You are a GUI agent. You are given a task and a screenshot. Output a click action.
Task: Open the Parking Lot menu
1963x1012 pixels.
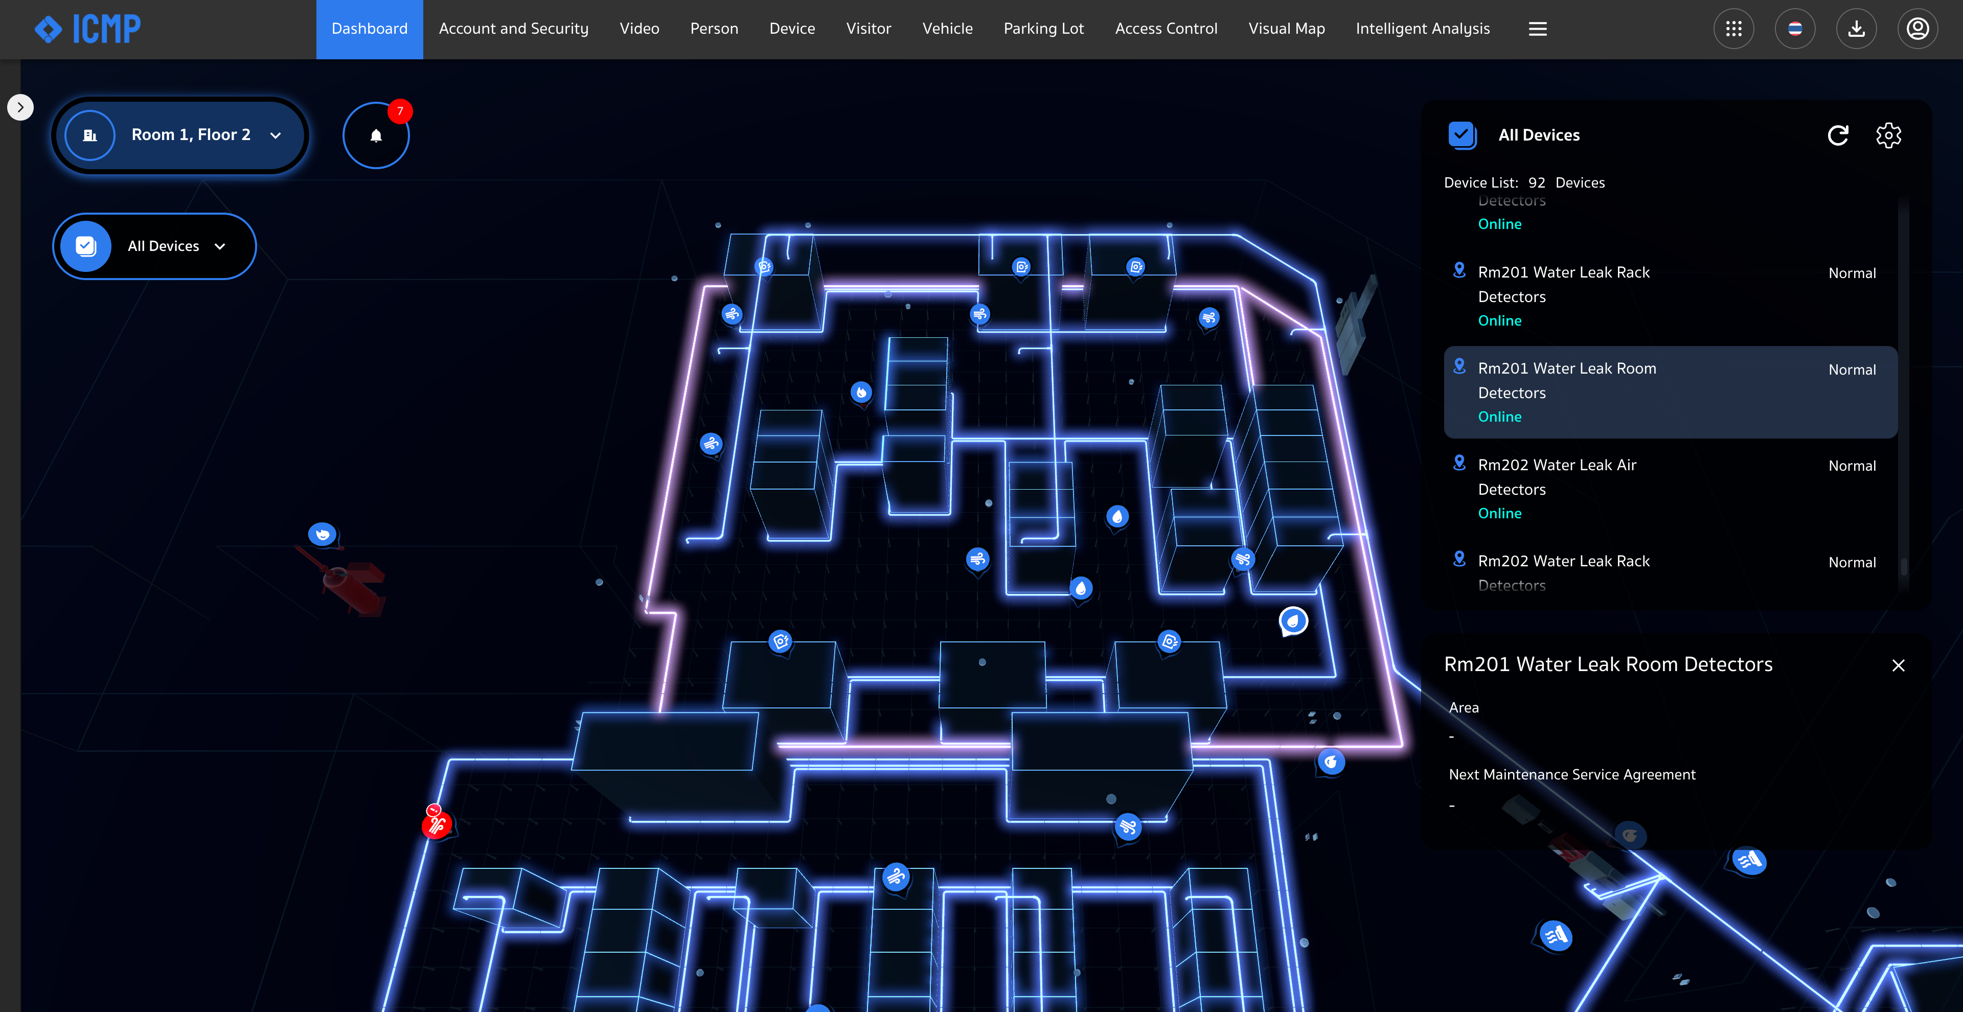[x=1043, y=29]
